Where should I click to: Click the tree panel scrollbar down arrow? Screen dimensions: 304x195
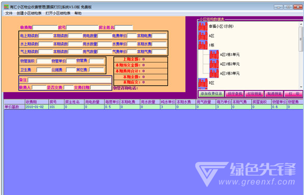[x=301, y=87]
